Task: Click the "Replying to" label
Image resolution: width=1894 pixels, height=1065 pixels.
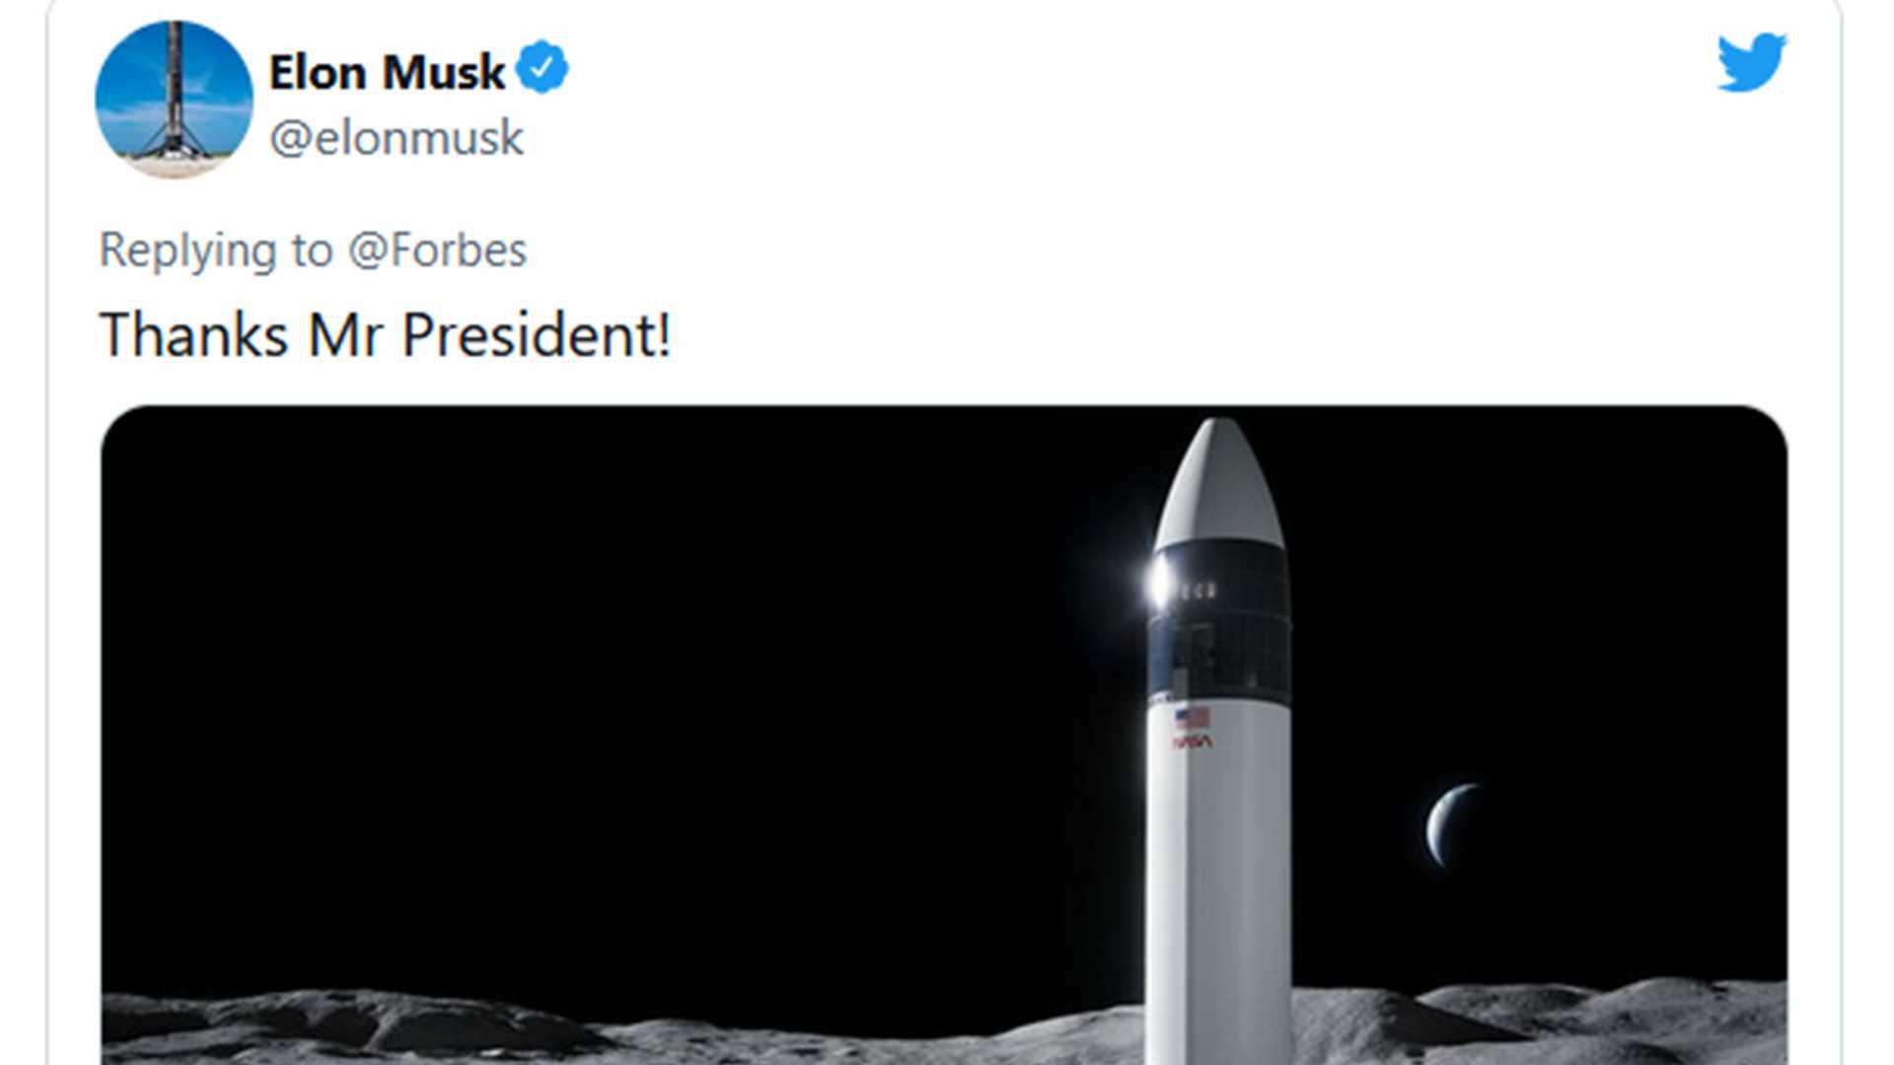Action: coord(215,249)
